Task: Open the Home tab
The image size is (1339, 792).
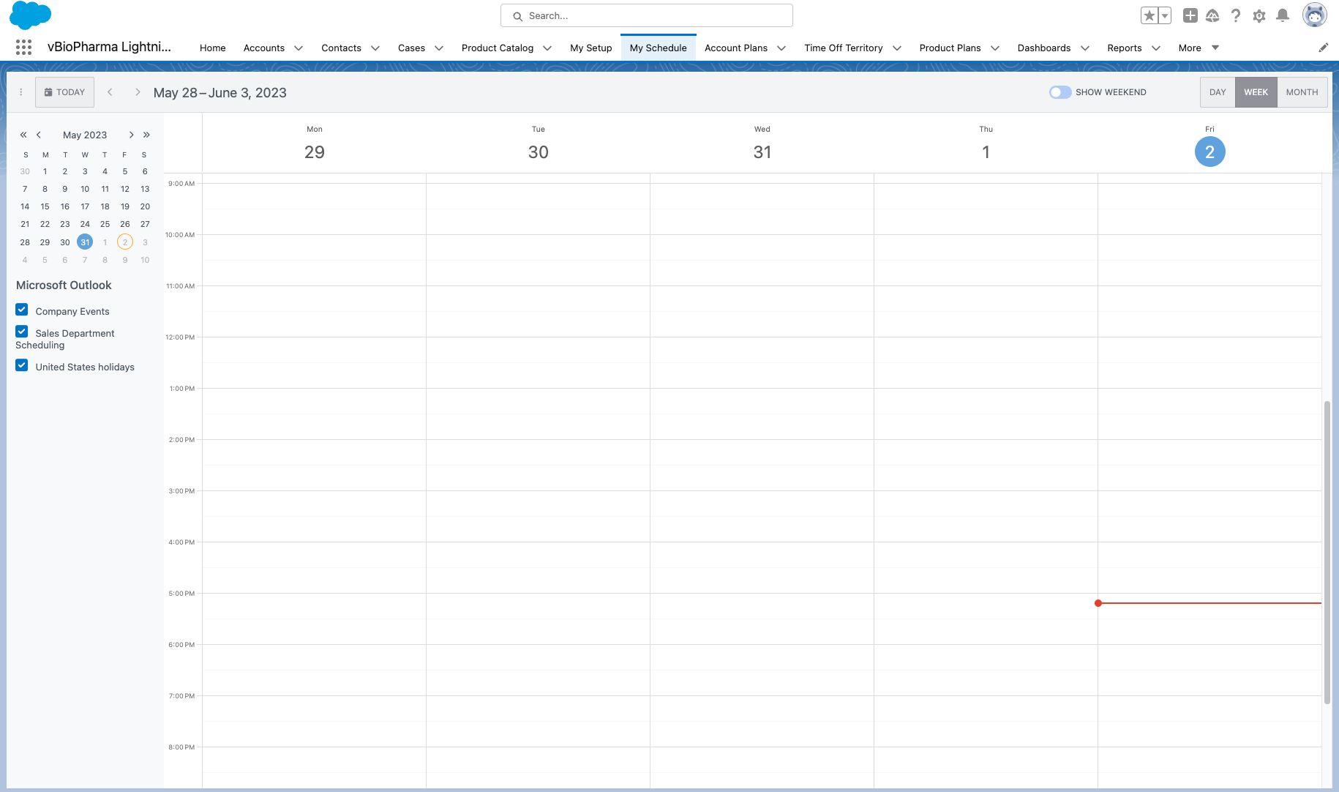Action: tap(212, 48)
